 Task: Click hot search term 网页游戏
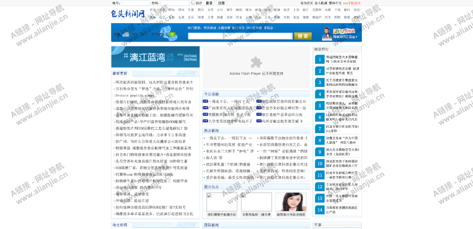(x=210, y=28)
